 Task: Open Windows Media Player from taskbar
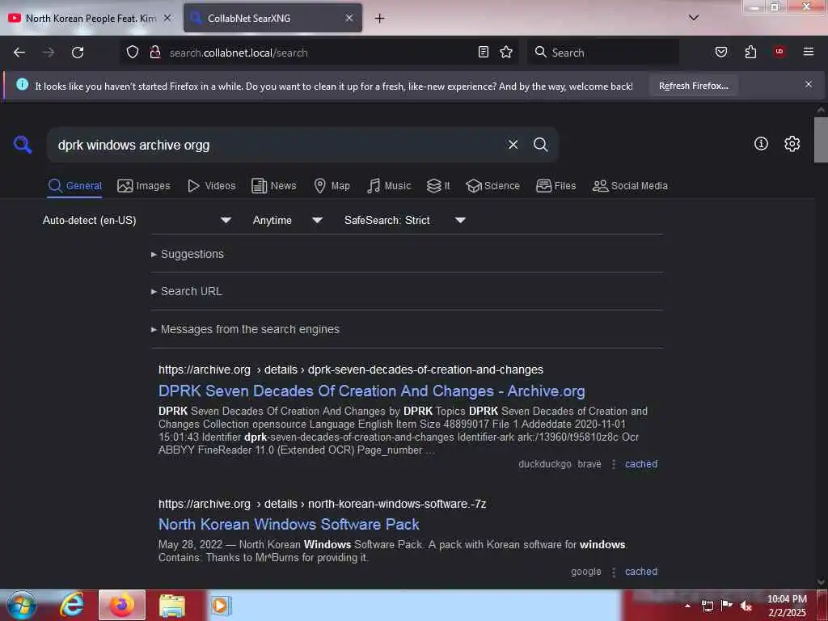[220, 606]
